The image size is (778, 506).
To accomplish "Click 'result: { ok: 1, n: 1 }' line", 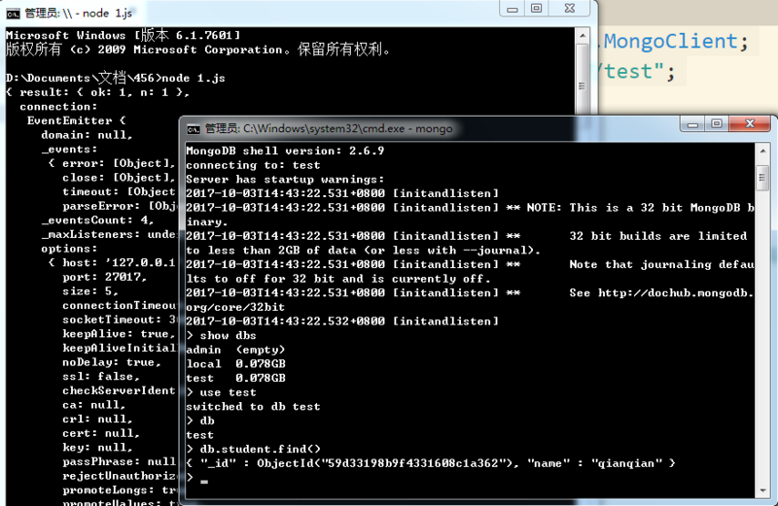I will tap(97, 92).
